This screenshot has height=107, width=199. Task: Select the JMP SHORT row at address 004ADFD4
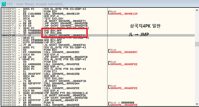coord(66,98)
